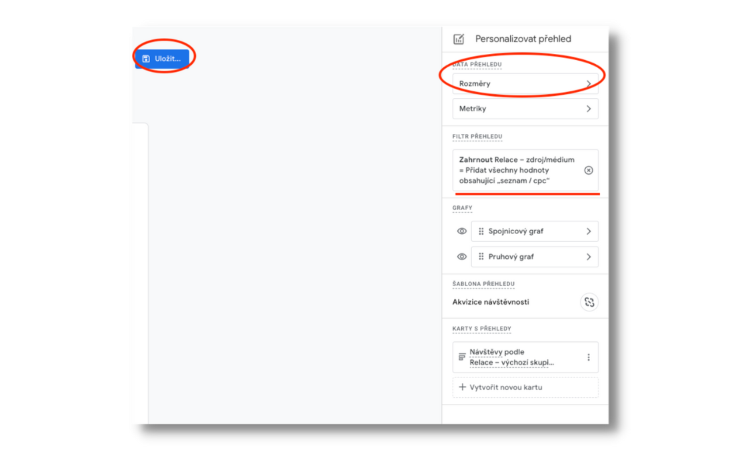Toggle visibility of Pruhový graf
This screenshot has height=450, width=740.
[461, 257]
